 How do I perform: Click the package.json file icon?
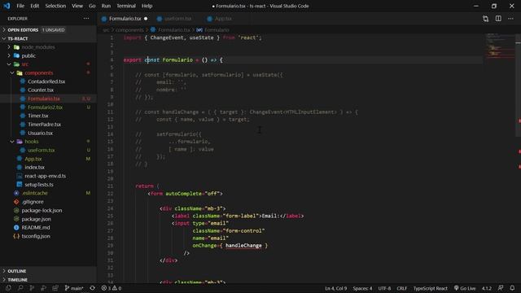(16, 219)
